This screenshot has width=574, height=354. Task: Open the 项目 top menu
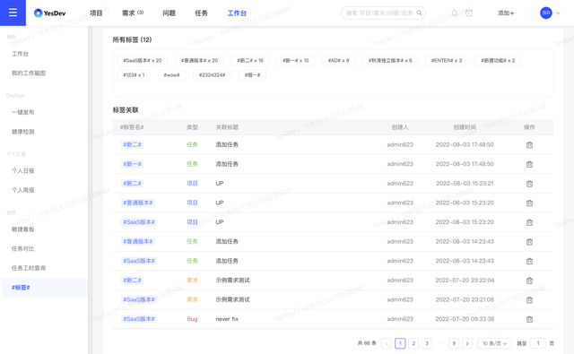[96, 13]
